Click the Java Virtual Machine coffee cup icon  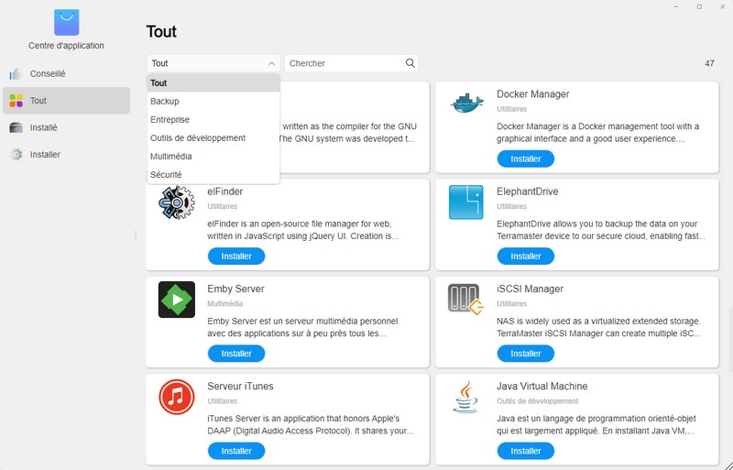coord(465,397)
